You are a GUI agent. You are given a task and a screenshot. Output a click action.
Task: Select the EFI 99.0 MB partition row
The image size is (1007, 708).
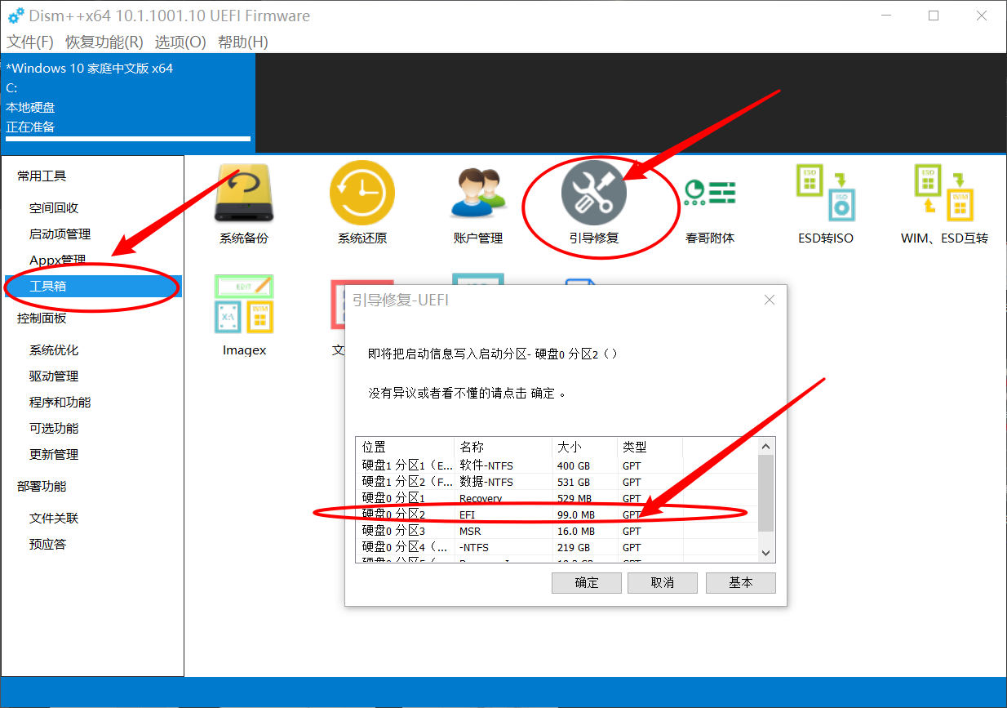coord(557,514)
